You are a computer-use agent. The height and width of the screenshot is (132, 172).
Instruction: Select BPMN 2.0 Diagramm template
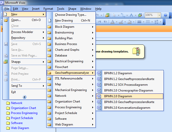(129, 96)
